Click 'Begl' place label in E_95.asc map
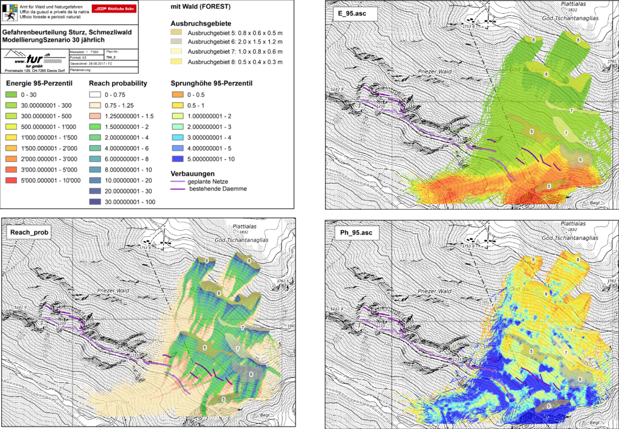Image resolution: width=619 pixels, height=429 pixels. click(595, 203)
